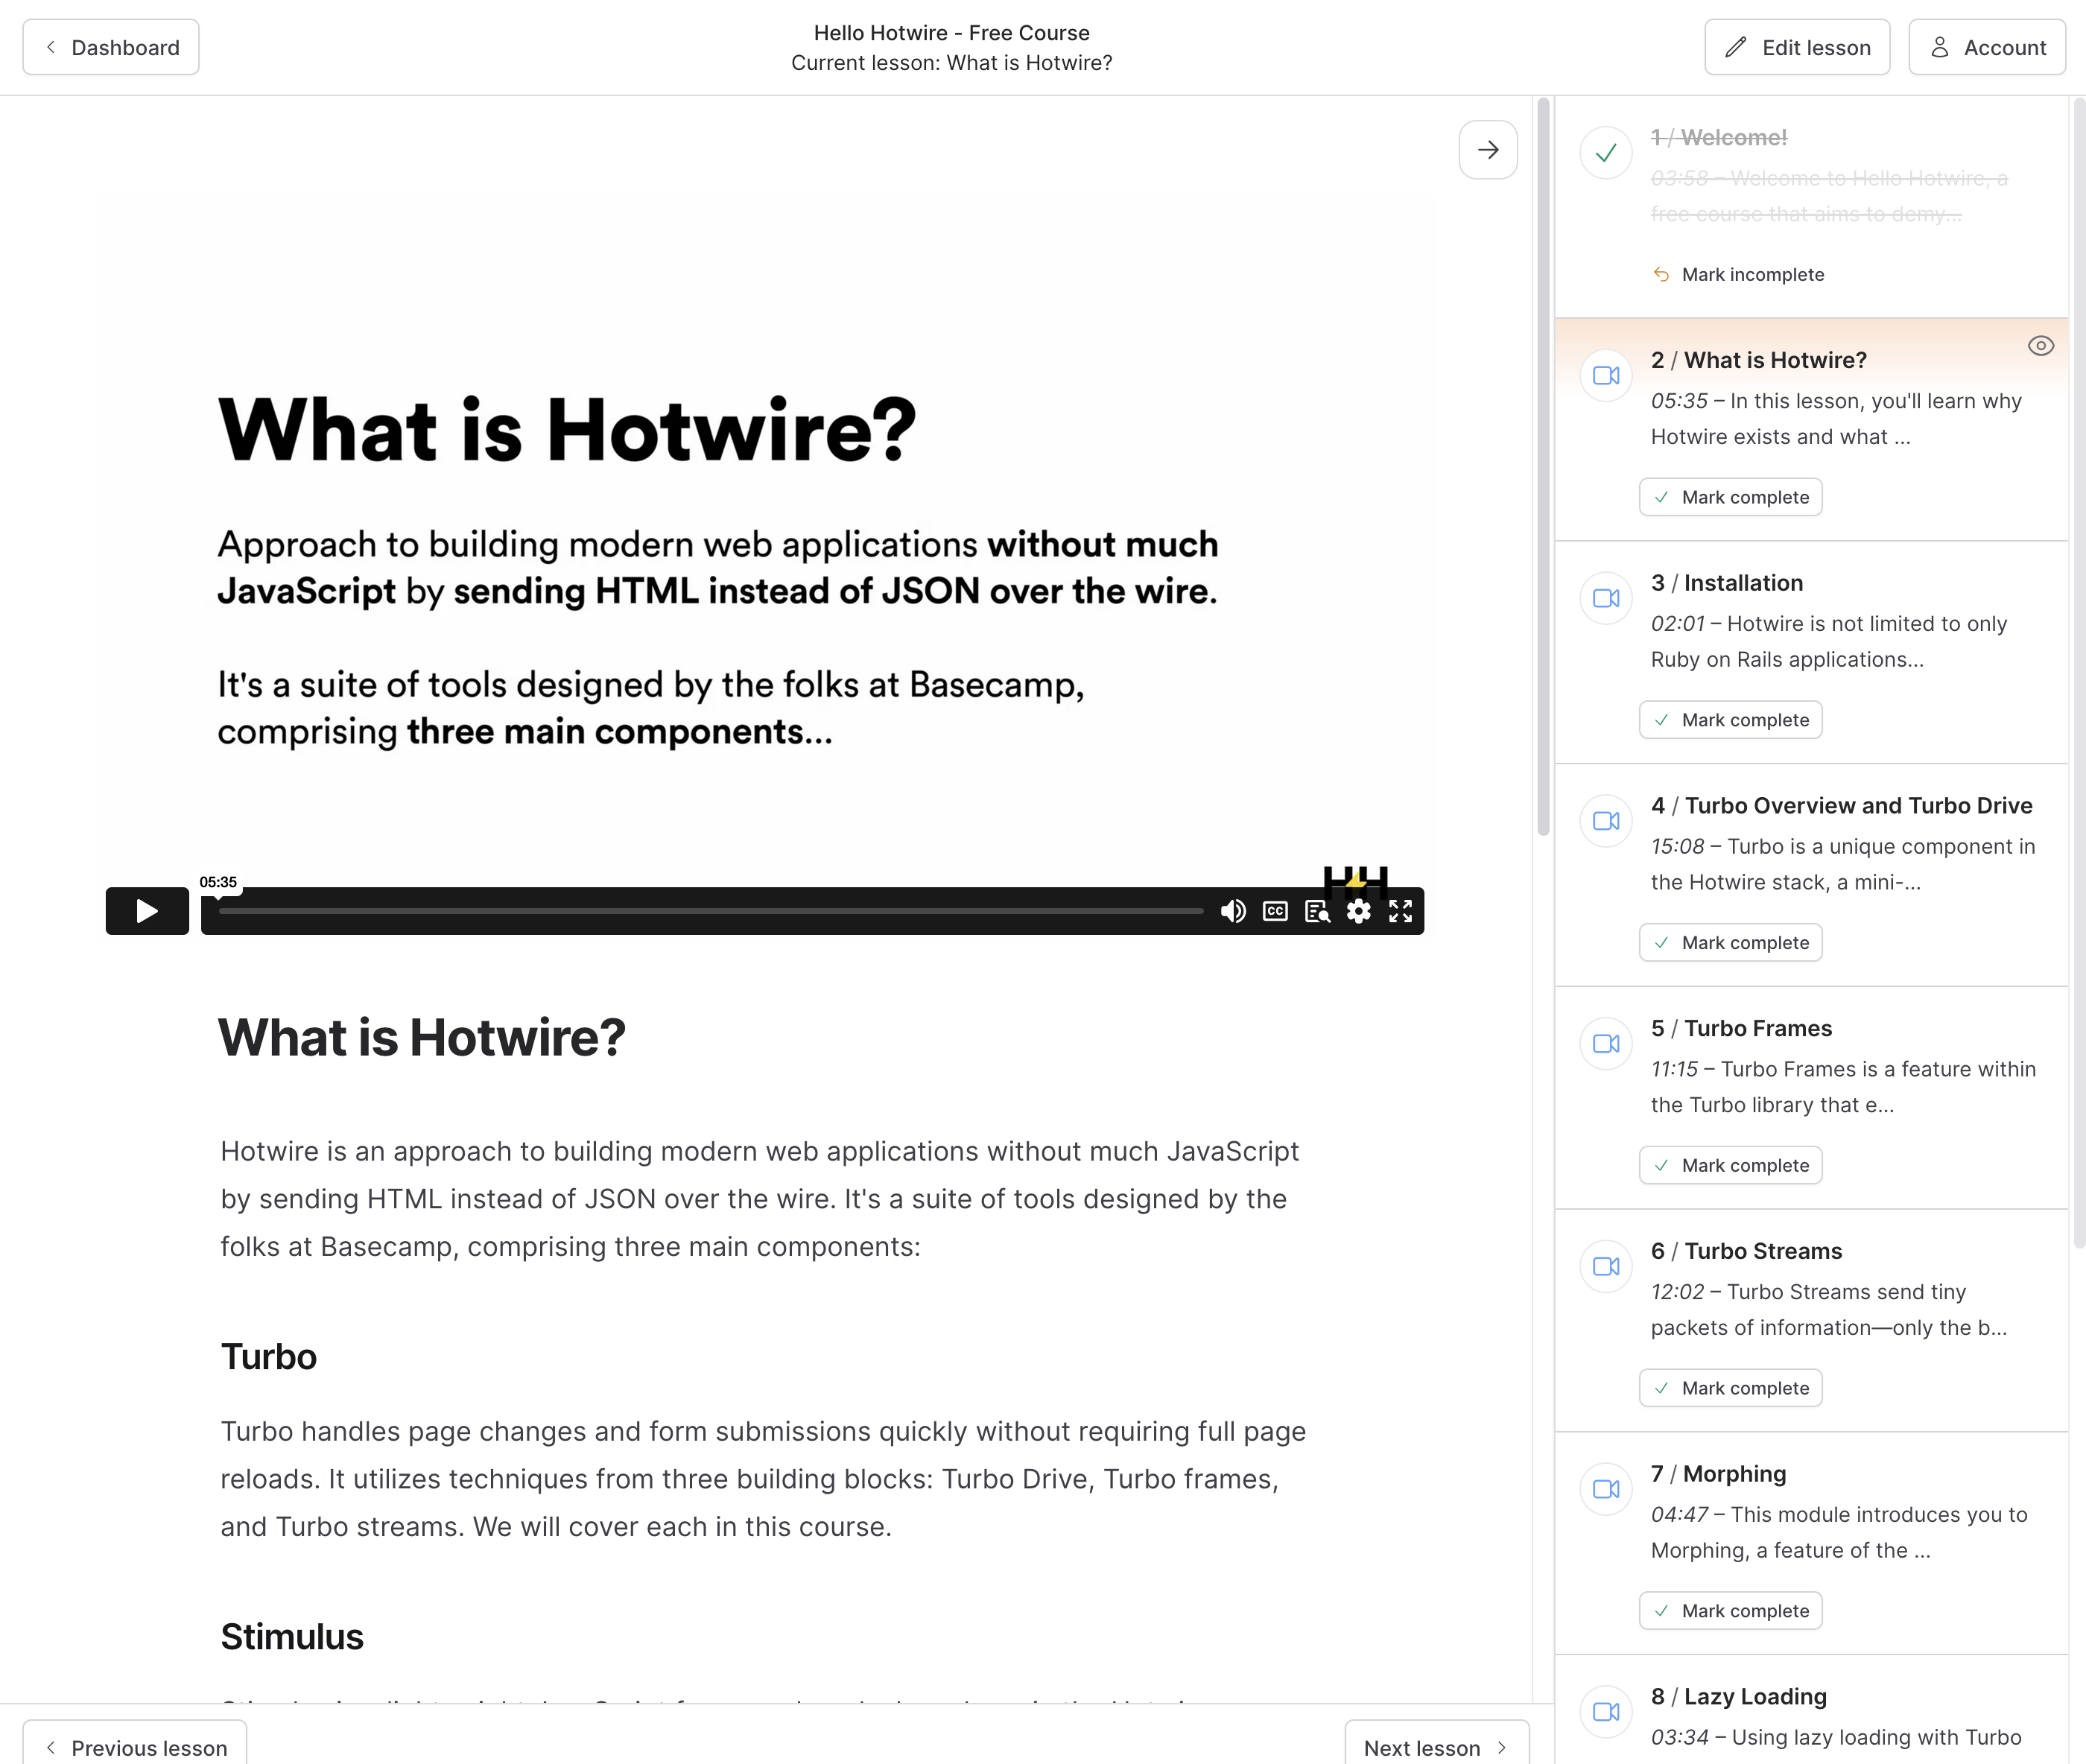Click the lesson list scrollbar
Screen dimensions: 2086x1764
pyautogui.click(x=2079, y=673)
